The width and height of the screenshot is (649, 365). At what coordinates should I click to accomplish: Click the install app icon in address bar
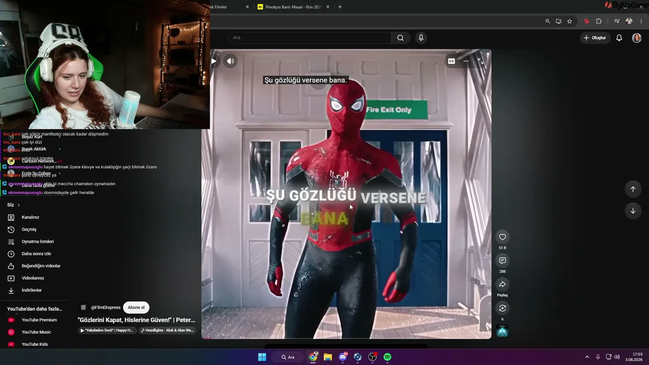[x=559, y=21]
